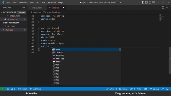Image resolution: width=171 pixels, height=96 pixels.
Task: Change Spaces: 2 indentation setting
Action: click(123, 89)
